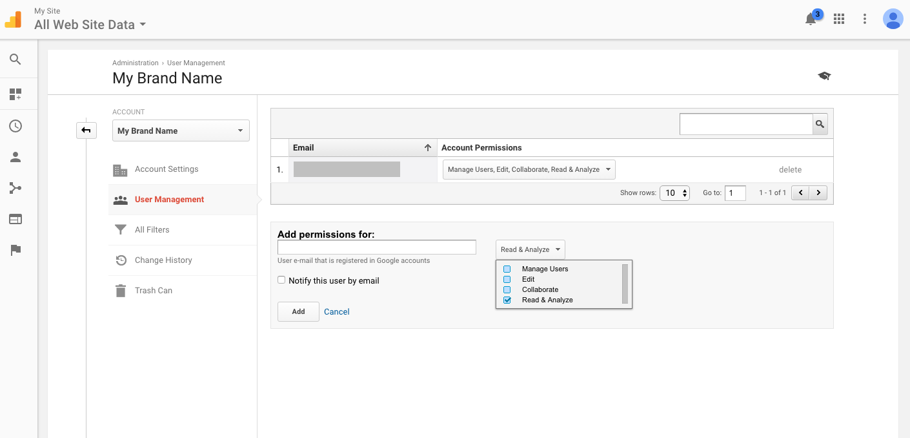Open Acquisition icon in left sidebar
Screen dimensions: 910x438
click(x=15, y=188)
